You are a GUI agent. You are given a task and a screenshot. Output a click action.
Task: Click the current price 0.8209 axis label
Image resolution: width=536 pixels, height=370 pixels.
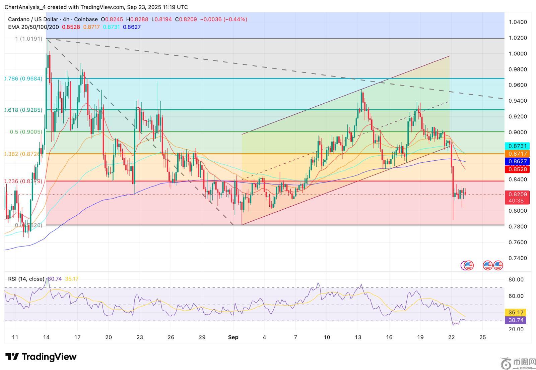518,194
